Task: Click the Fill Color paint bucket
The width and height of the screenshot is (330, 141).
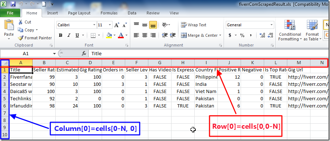Action: (x=109, y=35)
